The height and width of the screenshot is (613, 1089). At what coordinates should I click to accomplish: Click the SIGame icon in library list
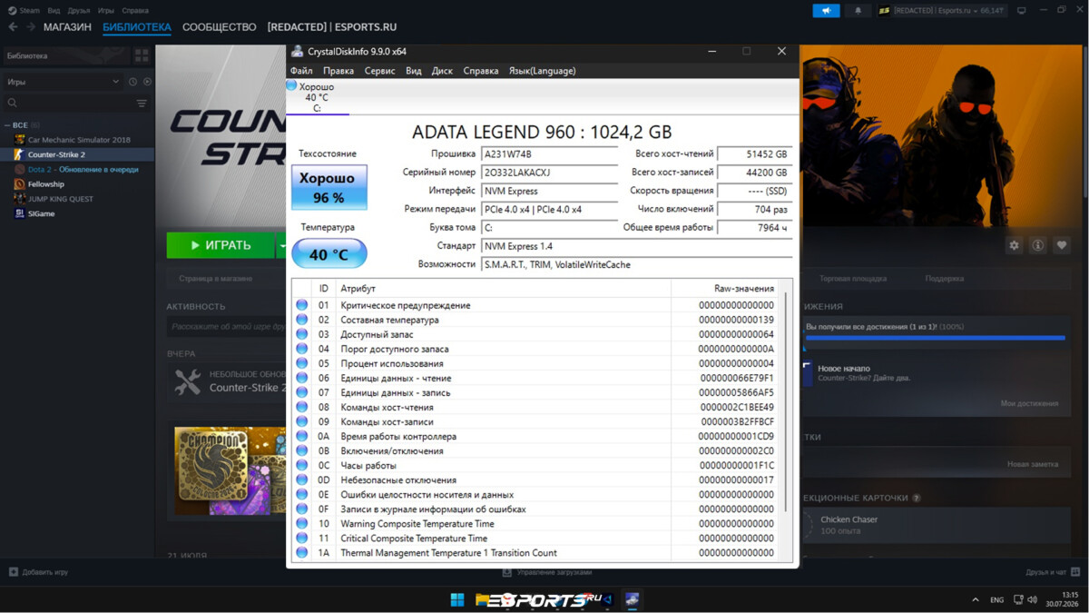(x=20, y=213)
